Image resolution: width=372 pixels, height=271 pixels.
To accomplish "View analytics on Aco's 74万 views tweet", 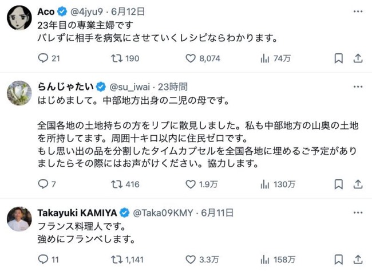I will (265, 58).
